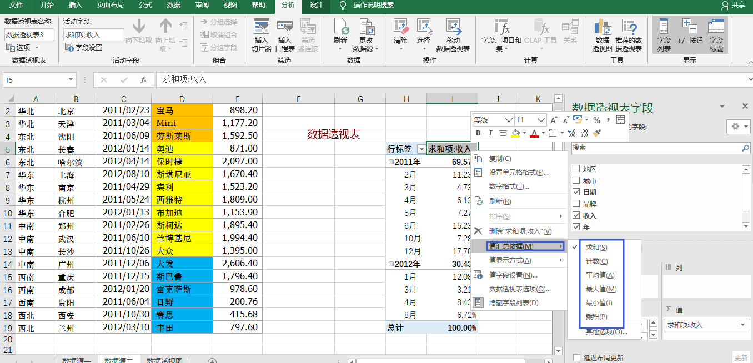Uncheck the 日期 field checkbox
753x363 pixels.
576,192
